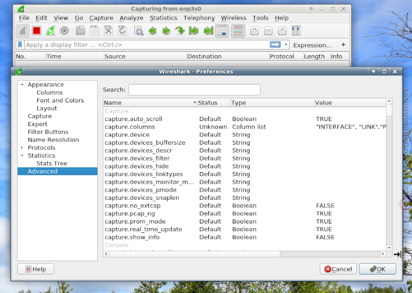412x293 pixels.
Task: Restart the current capture
Action: pyautogui.click(x=50, y=31)
